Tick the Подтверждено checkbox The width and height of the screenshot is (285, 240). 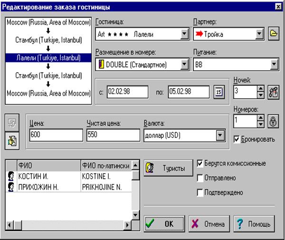tap(200, 193)
